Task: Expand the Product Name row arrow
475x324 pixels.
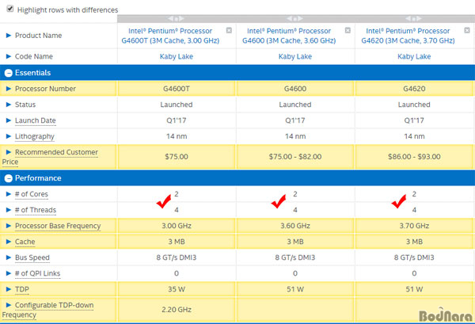Action: 9,36
